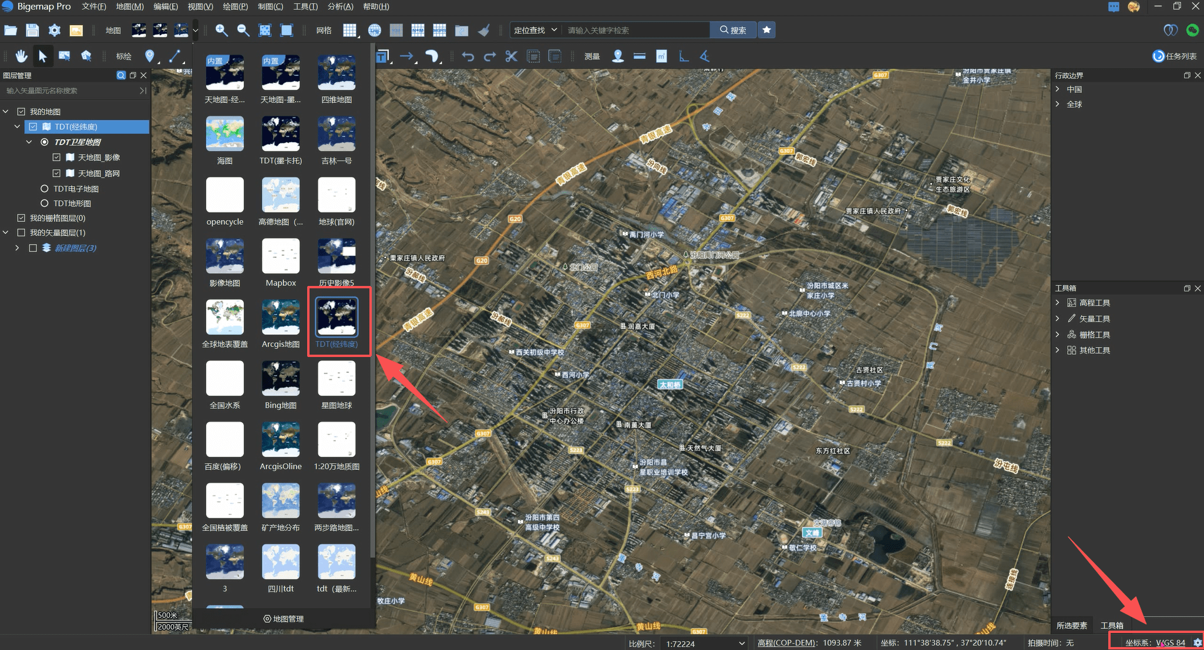Expand the 栅格工具 toolbox group
This screenshot has width=1204, height=650.
[1058, 334]
